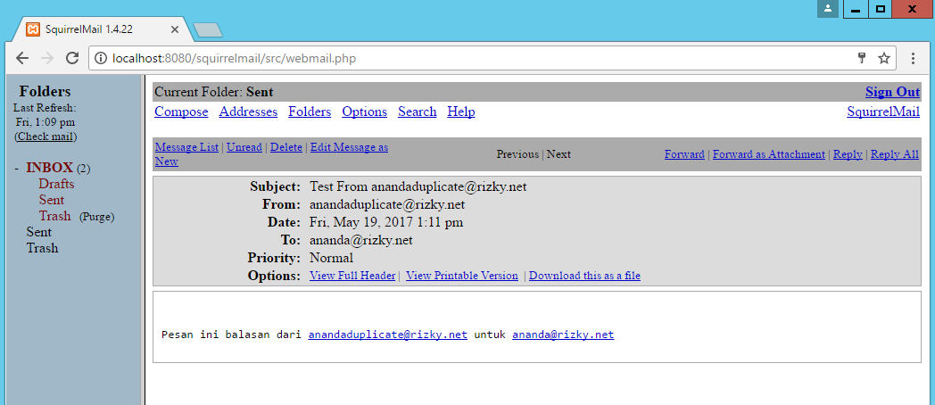This screenshot has height=405, width=935.
Task: Close the SquirrelMail 1.4.22 tab
Action: 175,29
